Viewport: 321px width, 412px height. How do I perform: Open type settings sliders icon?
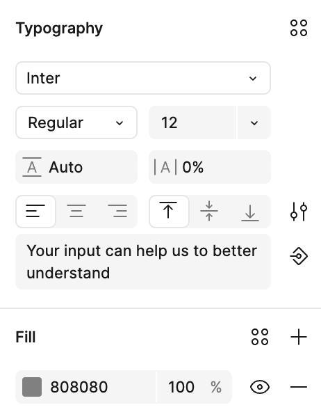click(299, 212)
